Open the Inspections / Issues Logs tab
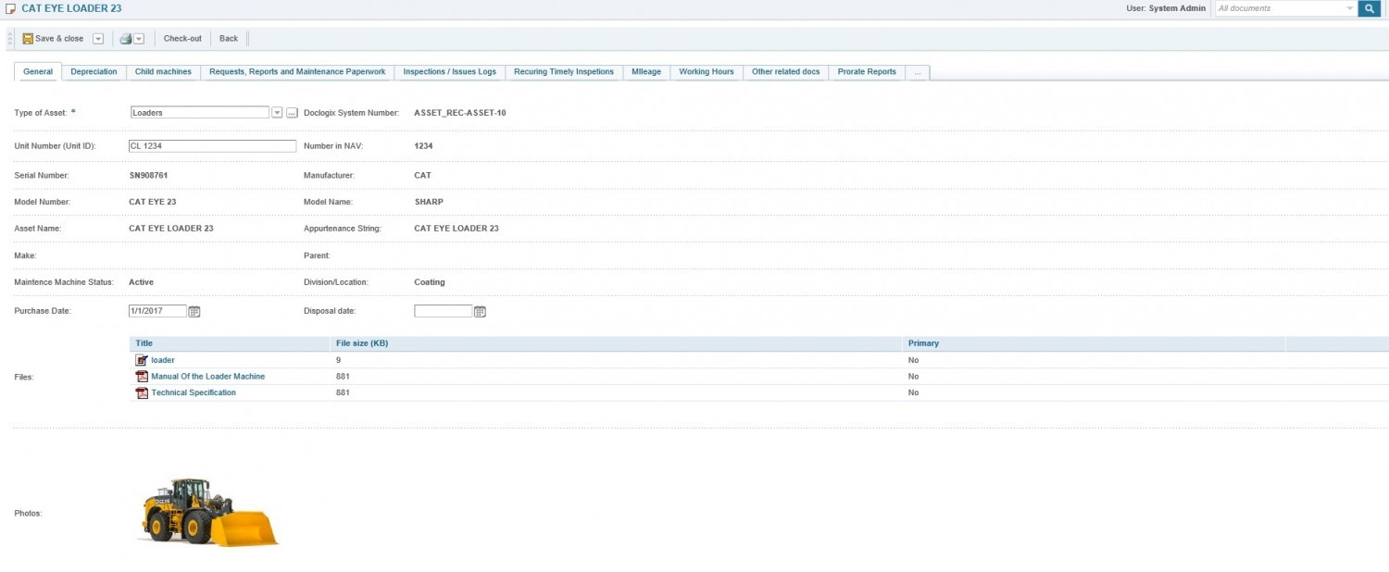 click(x=449, y=72)
